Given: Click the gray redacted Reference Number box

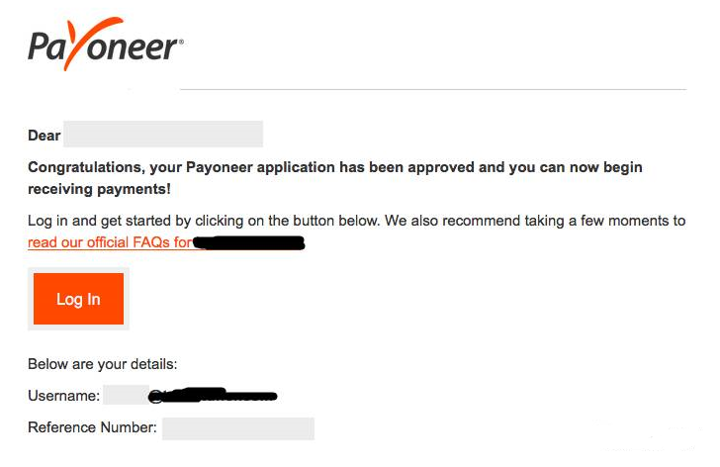Looking at the screenshot, I should [x=238, y=428].
